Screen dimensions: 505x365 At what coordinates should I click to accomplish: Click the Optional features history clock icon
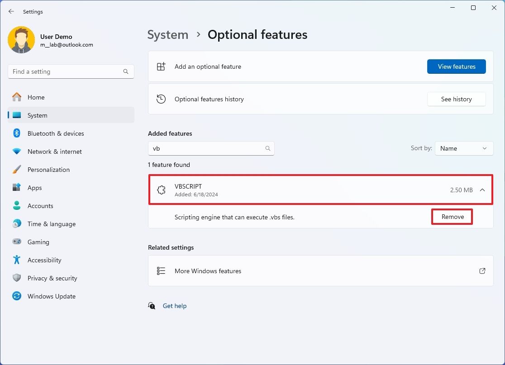161,99
